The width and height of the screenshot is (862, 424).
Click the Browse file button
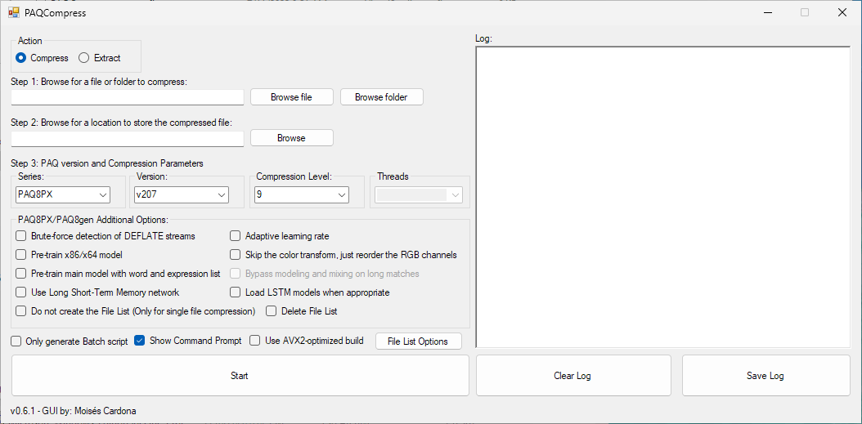[291, 97]
